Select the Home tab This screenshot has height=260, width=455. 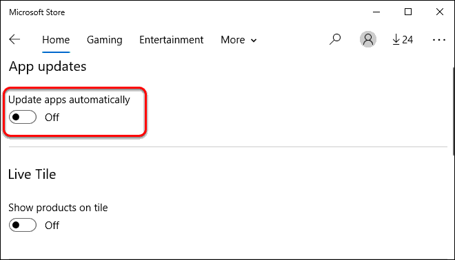pyautogui.click(x=56, y=40)
